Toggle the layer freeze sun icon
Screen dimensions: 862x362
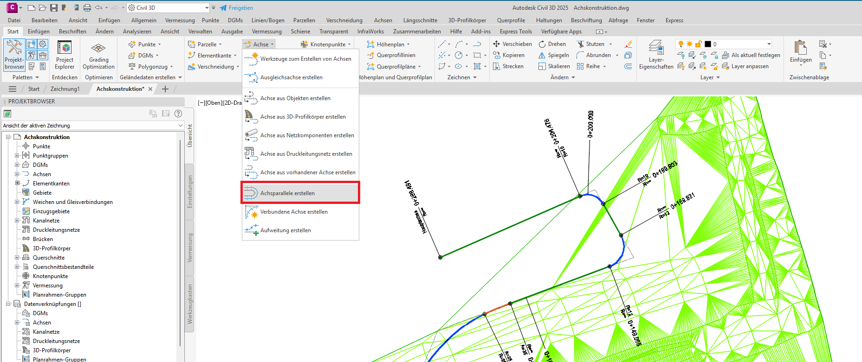tap(690, 44)
